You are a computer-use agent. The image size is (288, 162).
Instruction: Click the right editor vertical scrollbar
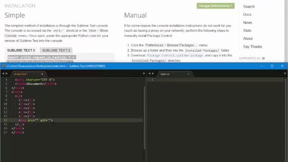pyautogui.click(x=286, y=120)
